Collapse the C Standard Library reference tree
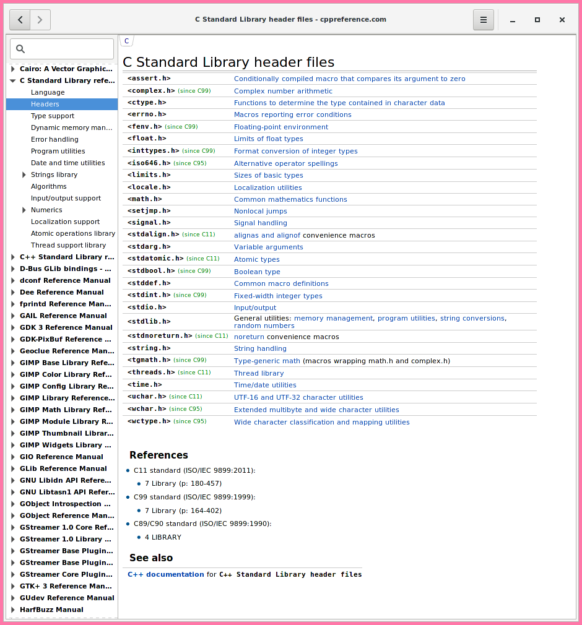This screenshot has height=625, width=582. [x=13, y=80]
